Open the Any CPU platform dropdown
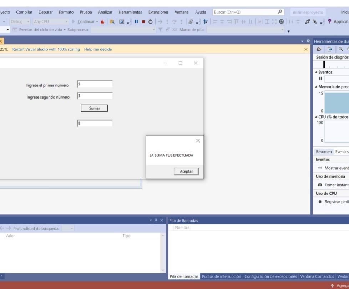 click(51, 22)
